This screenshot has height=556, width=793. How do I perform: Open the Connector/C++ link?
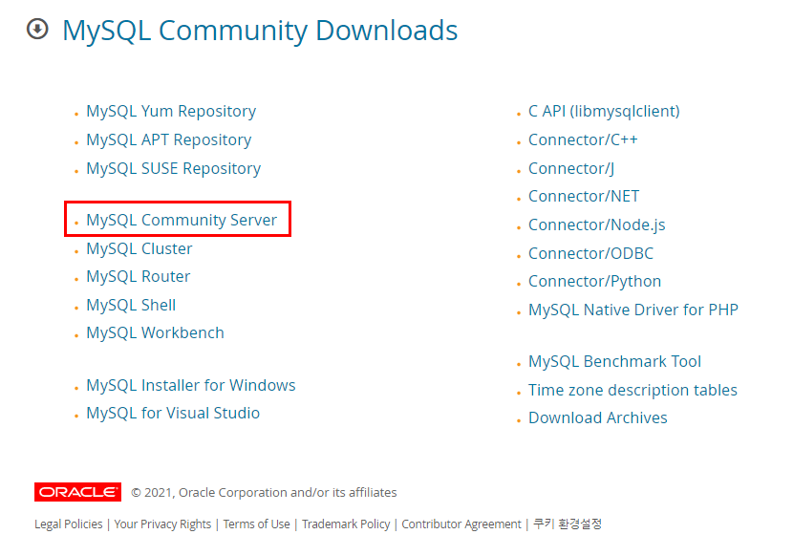click(x=583, y=139)
